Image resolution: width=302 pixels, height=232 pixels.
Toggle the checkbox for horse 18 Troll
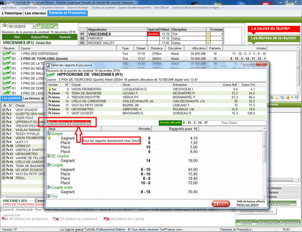pos(4,178)
